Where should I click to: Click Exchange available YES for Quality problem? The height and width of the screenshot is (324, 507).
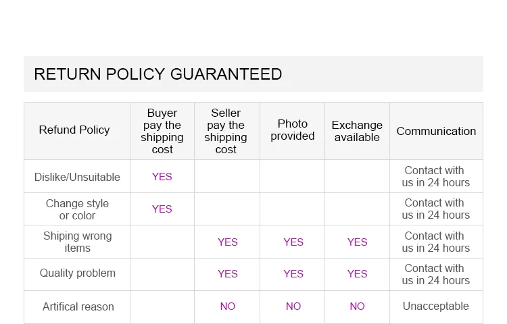click(x=358, y=274)
